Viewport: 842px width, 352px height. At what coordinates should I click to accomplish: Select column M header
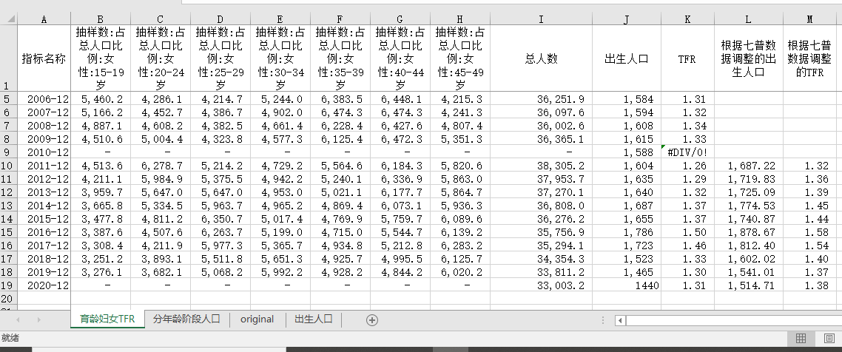pyautogui.click(x=809, y=19)
